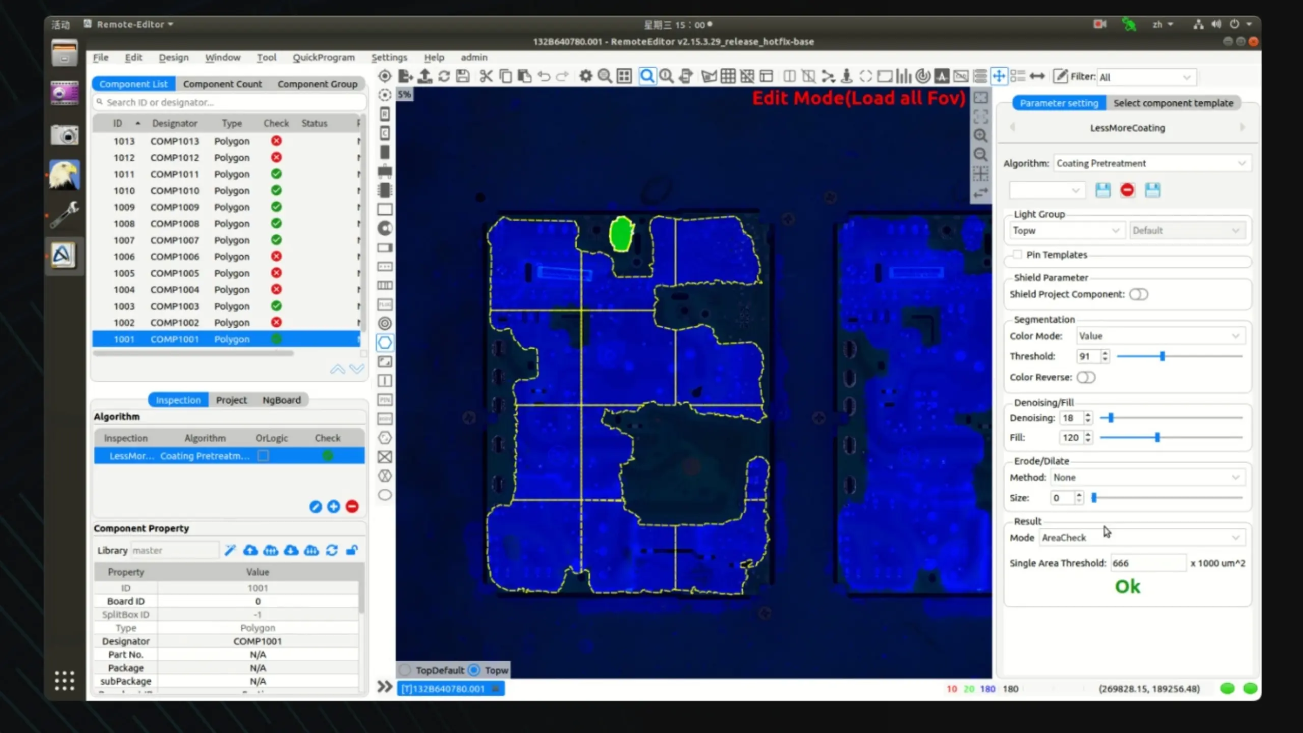The height and width of the screenshot is (733, 1303).
Task: Open the Topw light group dropdown
Action: coord(1066,231)
